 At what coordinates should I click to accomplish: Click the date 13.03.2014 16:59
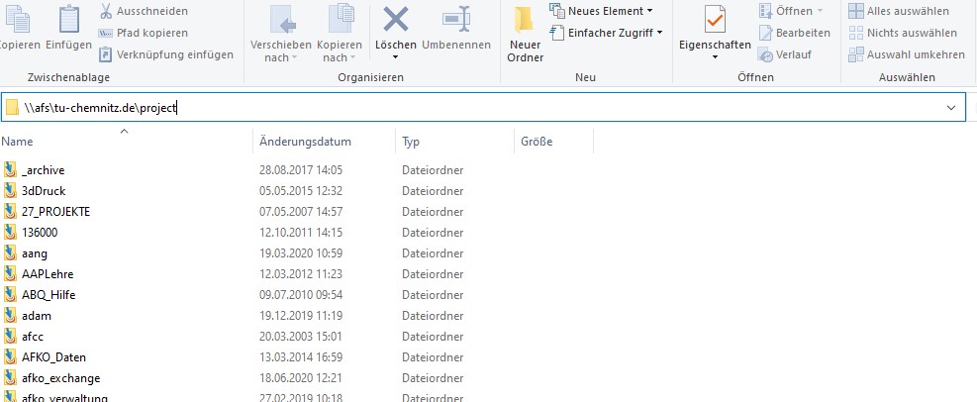[301, 357]
